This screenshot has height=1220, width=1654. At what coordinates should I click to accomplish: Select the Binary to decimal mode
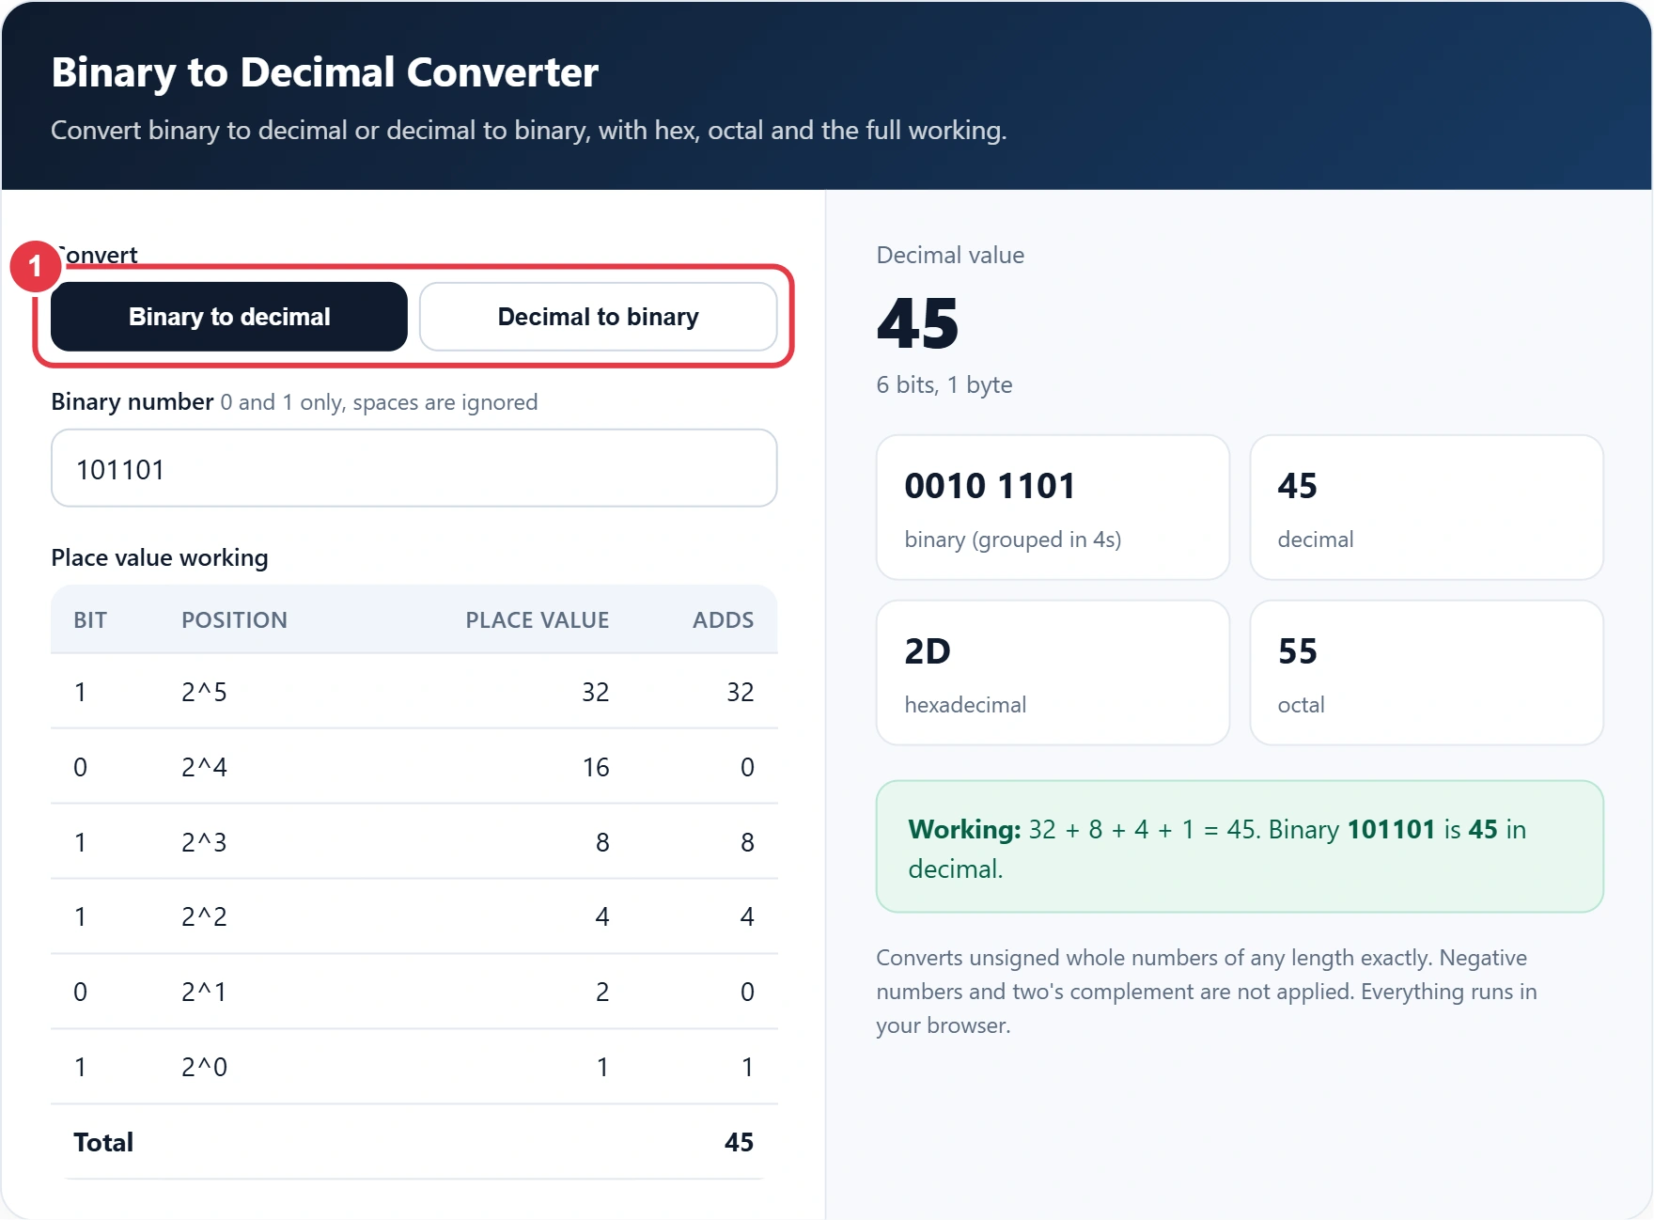[229, 317]
